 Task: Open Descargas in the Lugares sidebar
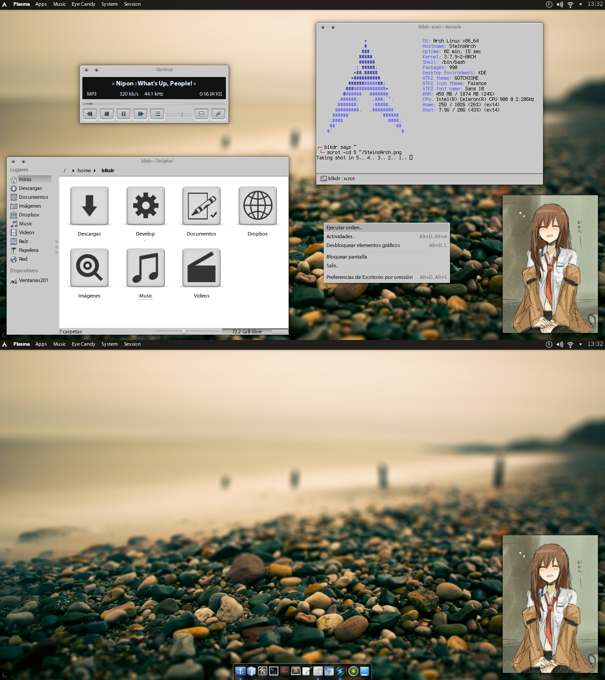31,188
